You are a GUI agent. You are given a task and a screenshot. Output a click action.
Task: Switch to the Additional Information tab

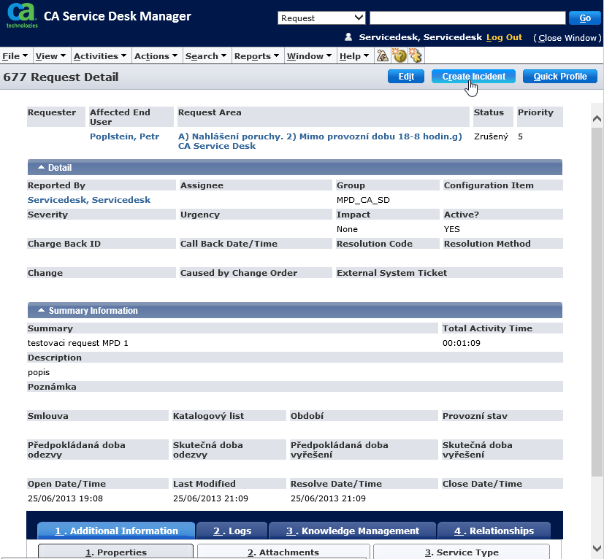[x=116, y=531]
